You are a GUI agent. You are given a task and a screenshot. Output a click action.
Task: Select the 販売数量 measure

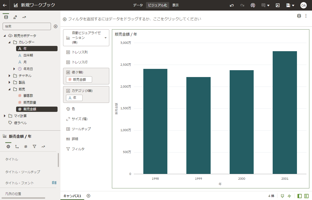tap(30, 102)
